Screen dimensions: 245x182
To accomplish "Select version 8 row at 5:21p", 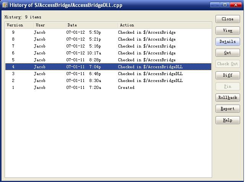I will (x=108, y=39).
